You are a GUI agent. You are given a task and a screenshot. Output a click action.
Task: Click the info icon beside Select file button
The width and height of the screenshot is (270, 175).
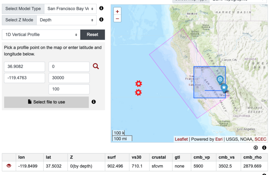coord(93,102)
